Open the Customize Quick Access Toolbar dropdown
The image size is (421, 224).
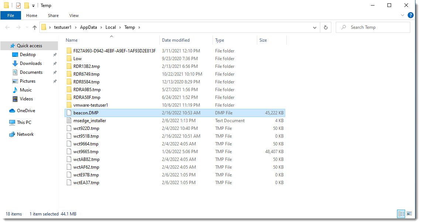[33, 5]
